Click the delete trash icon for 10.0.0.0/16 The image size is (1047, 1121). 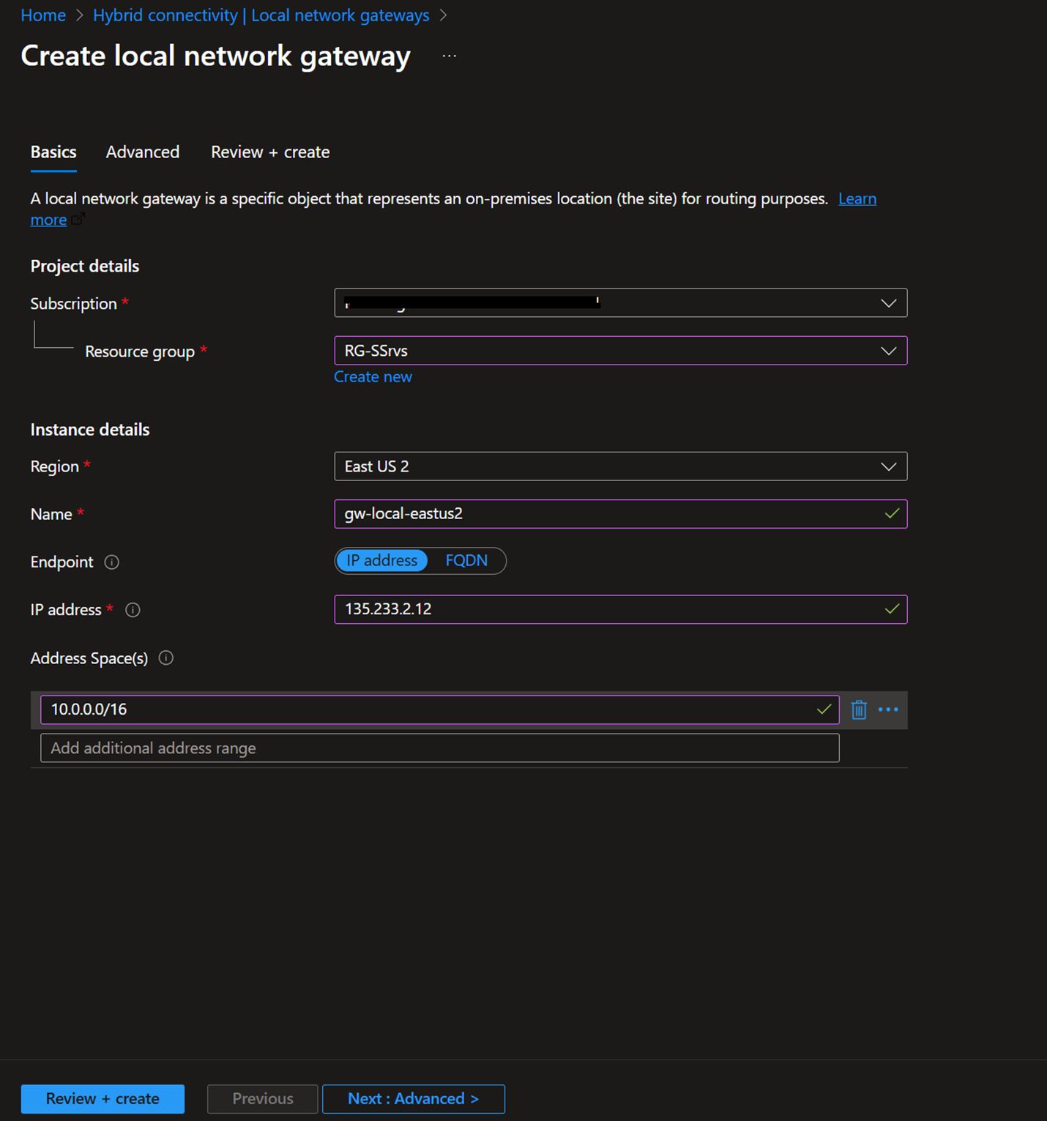coord(859,710)
